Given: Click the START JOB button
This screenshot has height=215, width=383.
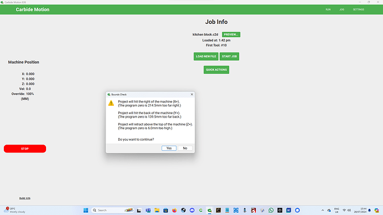Looking at the screenshot, I should [x=229, y=57].
